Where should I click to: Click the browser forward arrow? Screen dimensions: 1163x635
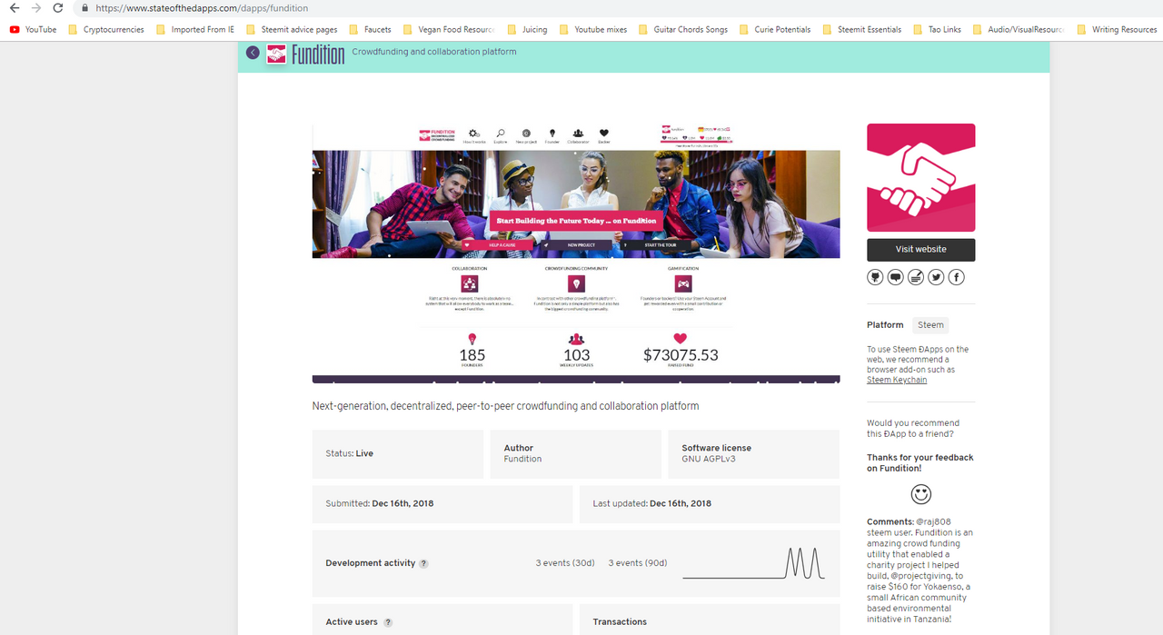36,7
